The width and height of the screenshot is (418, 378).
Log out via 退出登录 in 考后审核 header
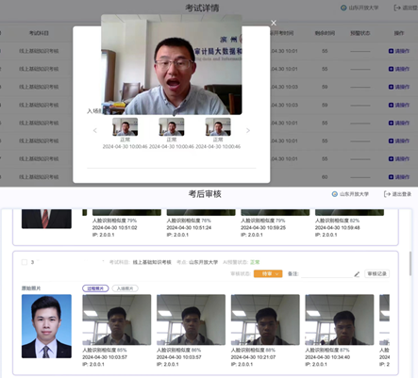[x=397, y=194]
